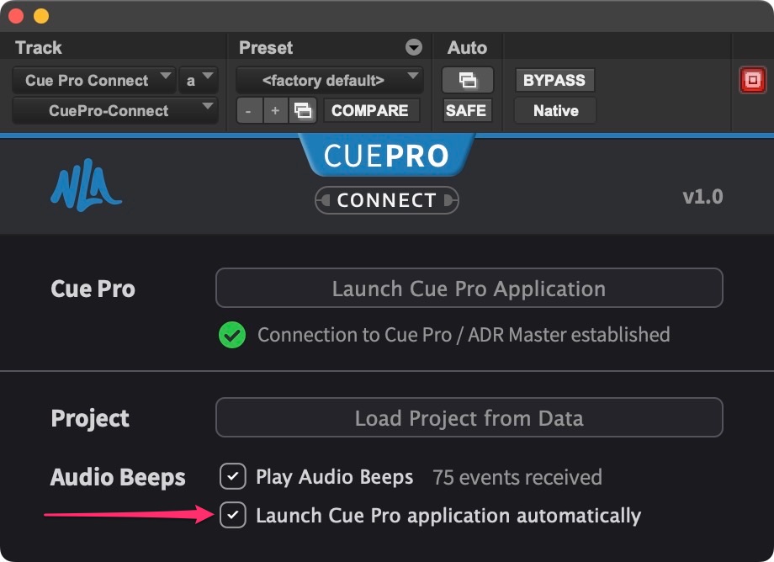Click '75 events received' text

tap(517, 478)
